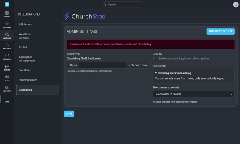Toggle automatic logging on call completion
240x144 pixels.
pos(155,59)
